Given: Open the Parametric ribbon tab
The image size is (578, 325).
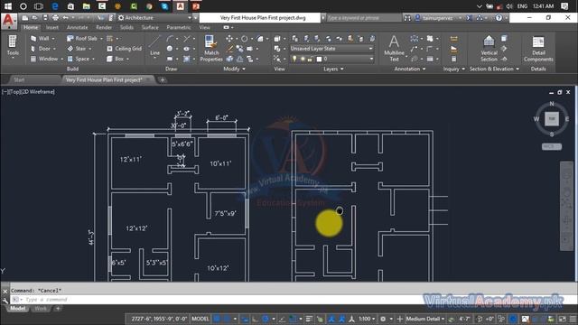Looking at the screenshot, I should coord(179,28).
